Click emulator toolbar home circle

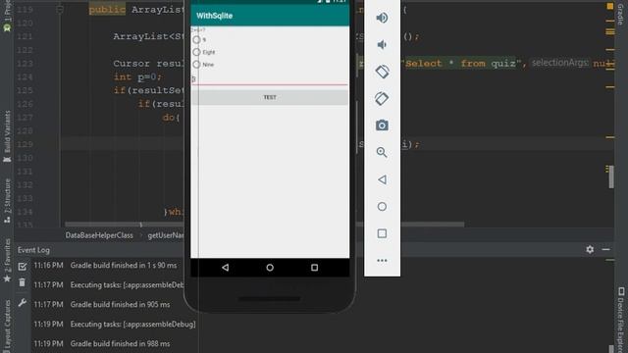(x=382, y=207)
